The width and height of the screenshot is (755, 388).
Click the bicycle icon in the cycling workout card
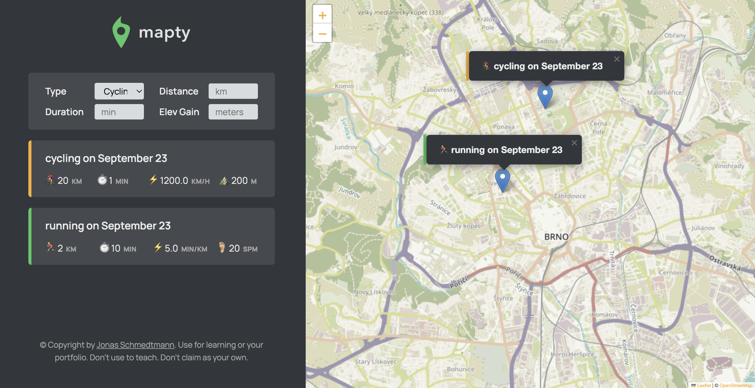point(50,180)
